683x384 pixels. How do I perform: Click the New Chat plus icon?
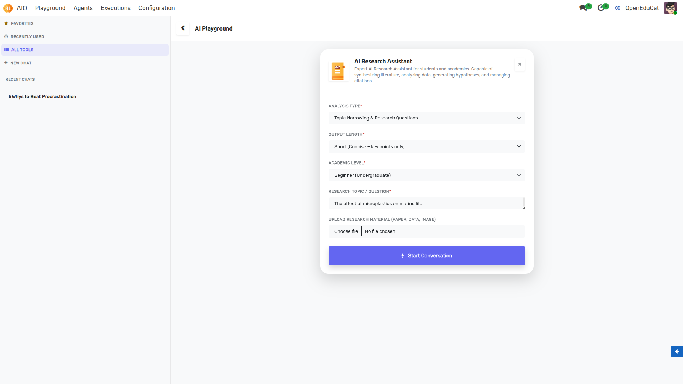pos(6,63)
